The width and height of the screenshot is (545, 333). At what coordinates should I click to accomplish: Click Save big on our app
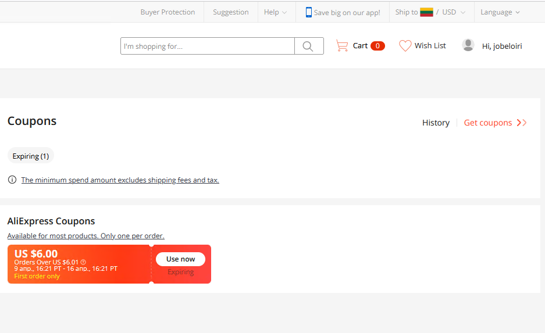tap(347, 13)
